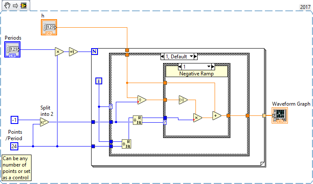Click the Scale By Power Of 2 node
The height and width of the screenshot is (184, 313).
click(x=44, y=122)
